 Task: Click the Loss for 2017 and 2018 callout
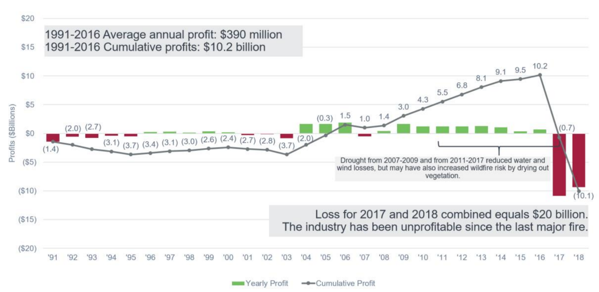pos(428,221)
